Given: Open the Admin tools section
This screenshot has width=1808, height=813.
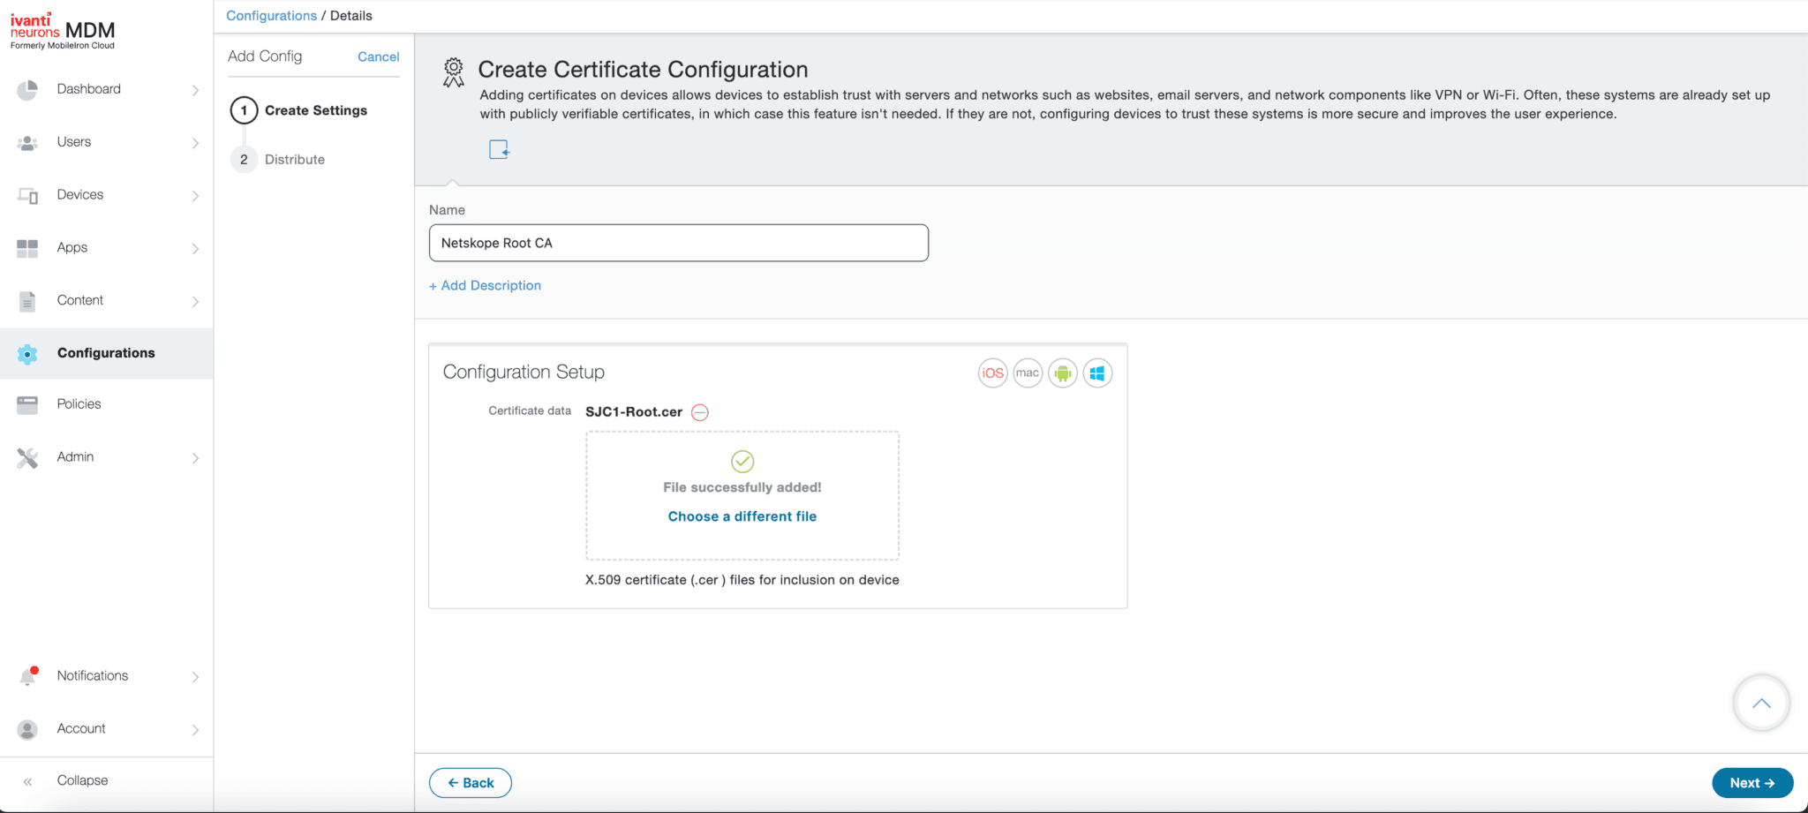Looking at the screenshot, I should coord(75,456).
